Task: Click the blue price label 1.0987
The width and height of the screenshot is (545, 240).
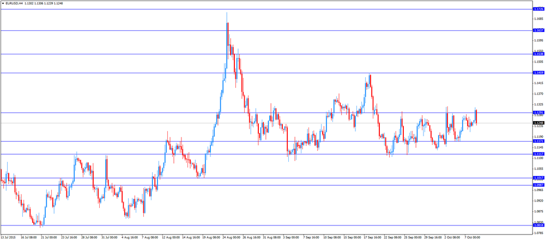Action: pos(538,185)
